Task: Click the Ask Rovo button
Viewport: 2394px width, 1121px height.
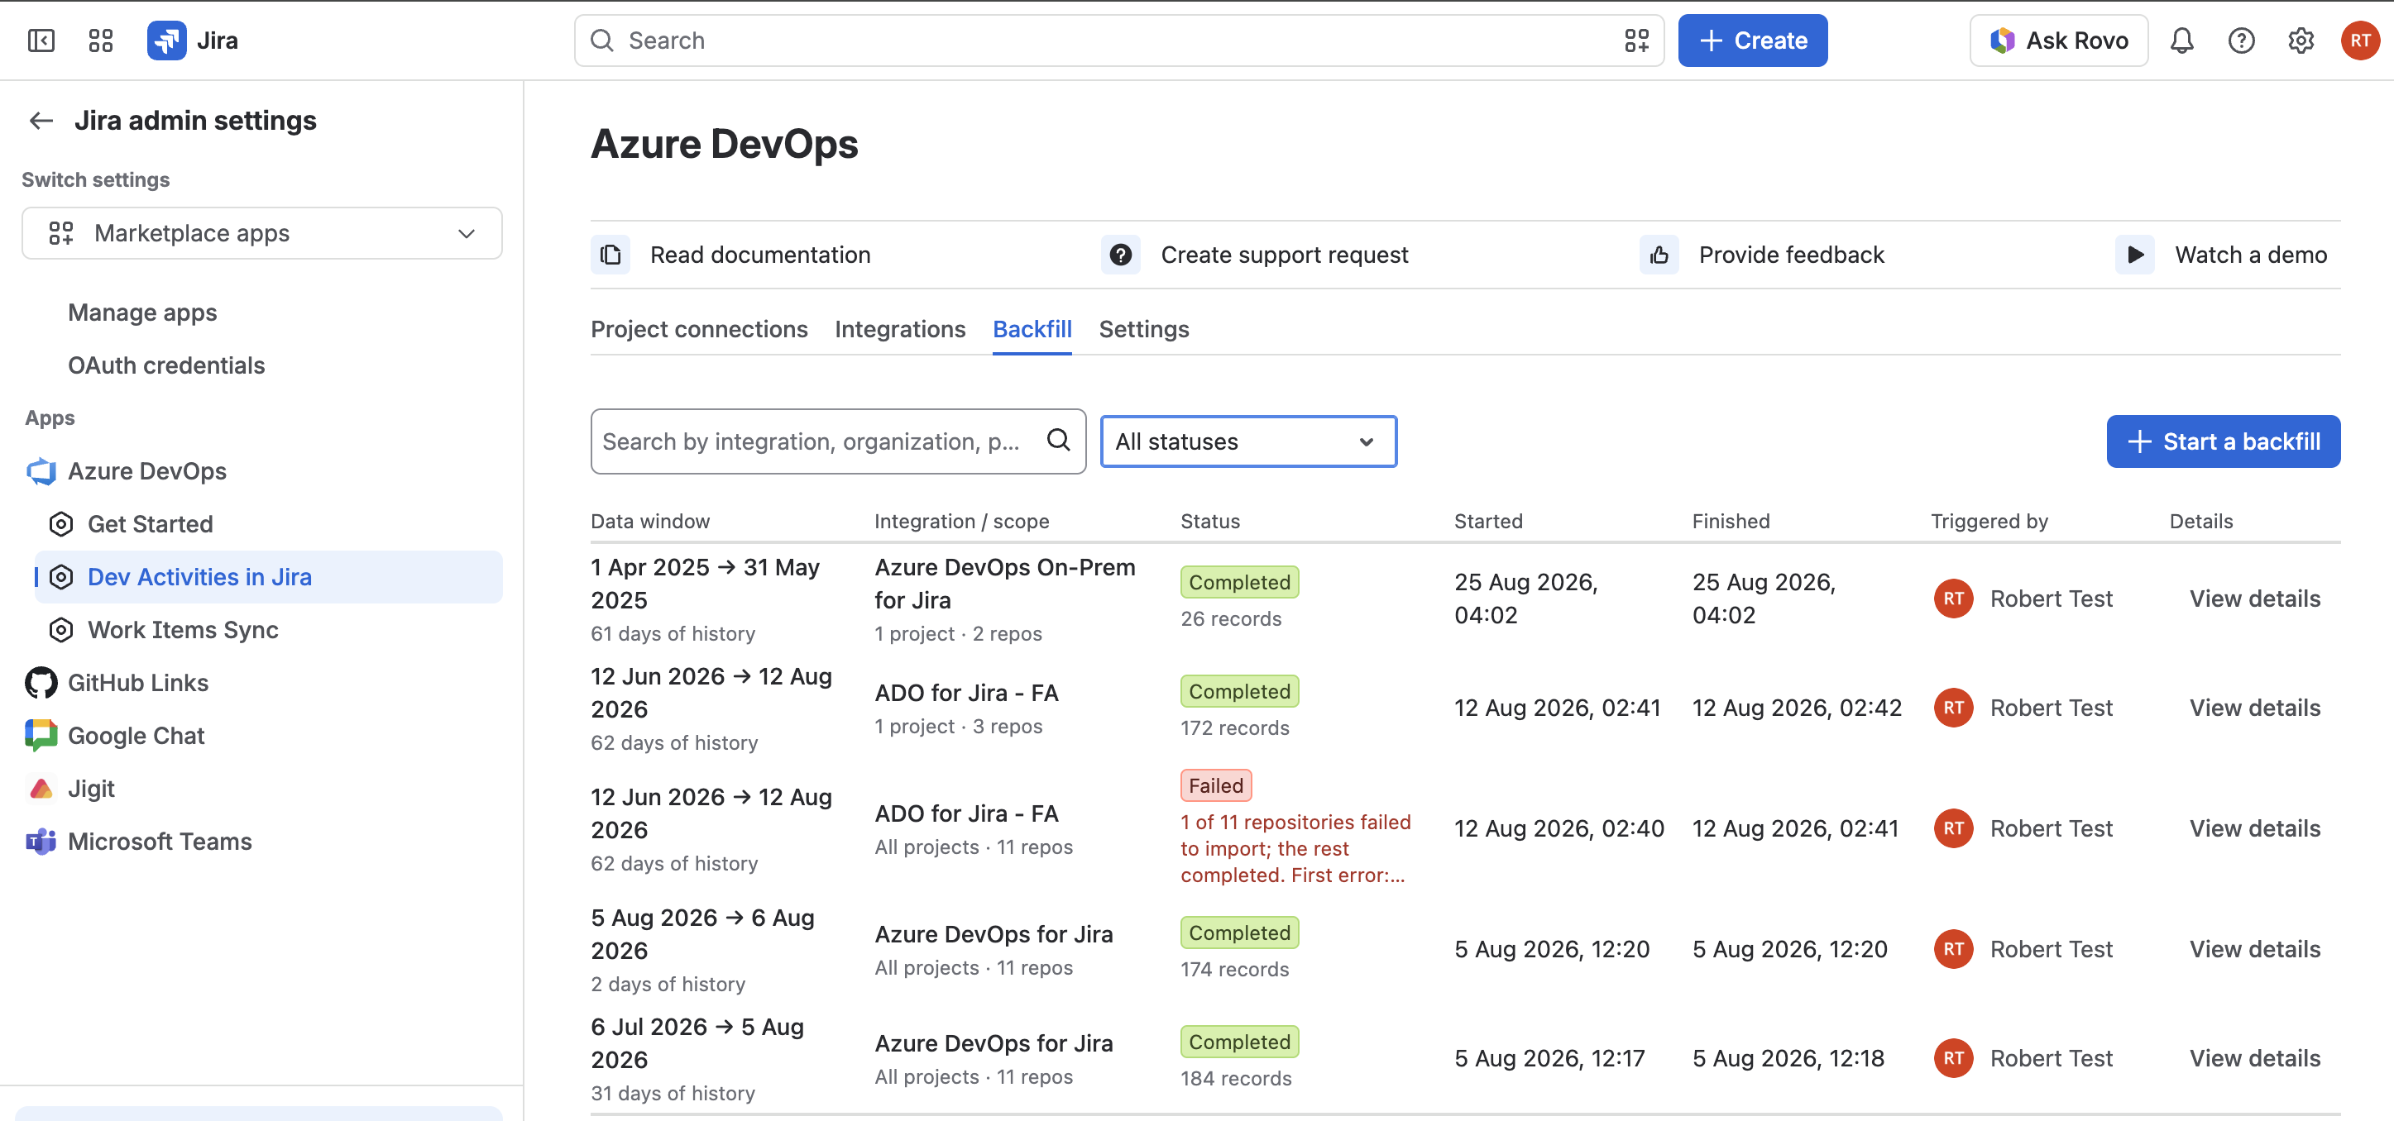Action: coord(2058,41)
